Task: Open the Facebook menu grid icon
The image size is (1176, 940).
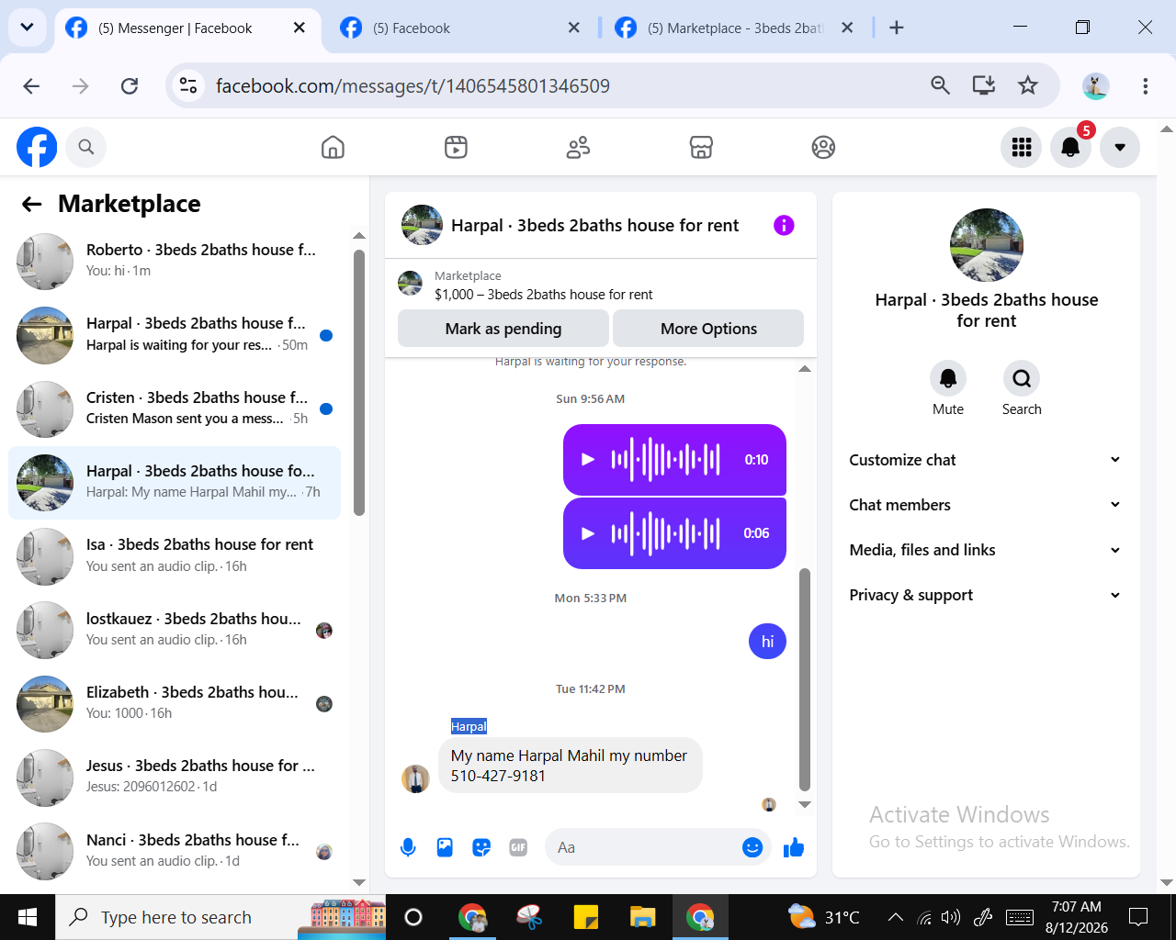Action: (1022, 147)
